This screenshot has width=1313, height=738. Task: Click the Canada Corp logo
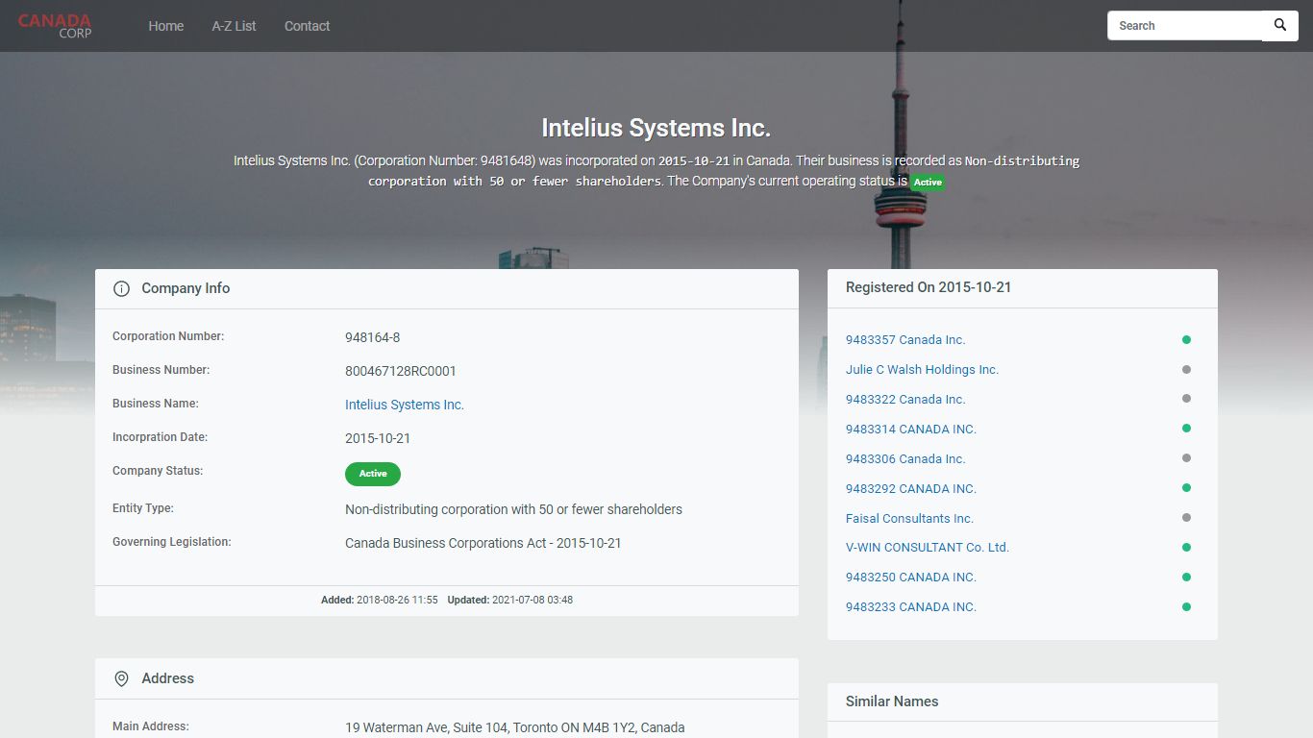[55, 26]
